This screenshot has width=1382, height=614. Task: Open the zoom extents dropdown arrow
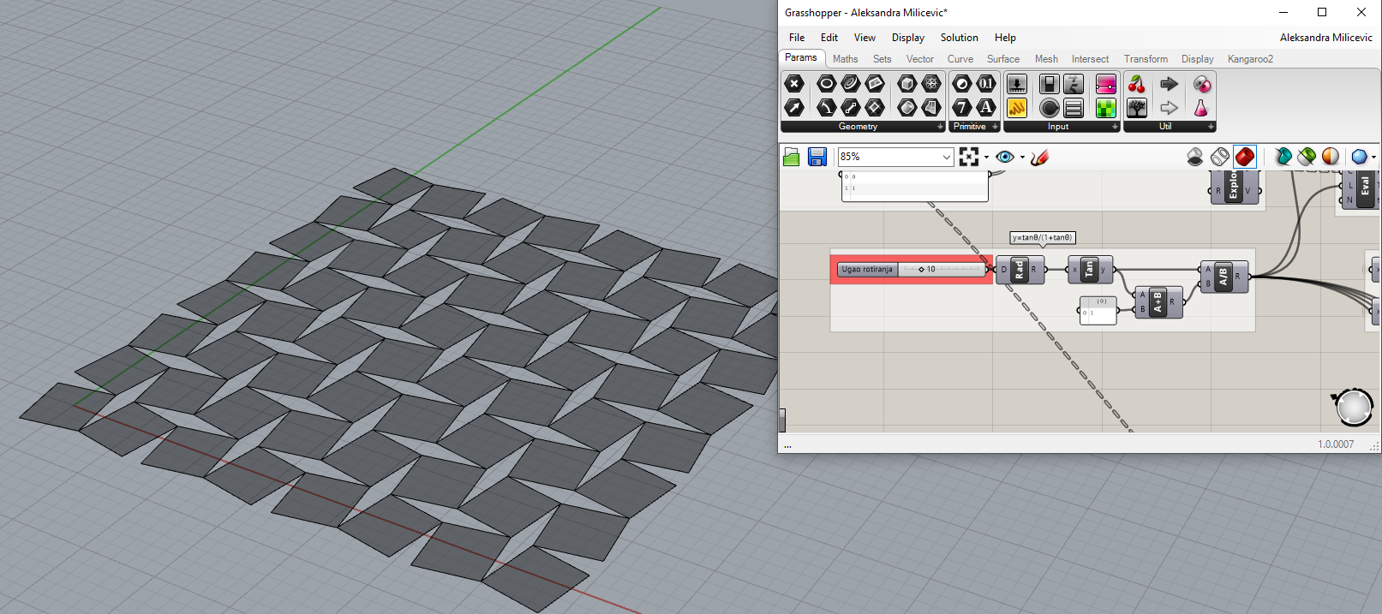click(986, 157)
